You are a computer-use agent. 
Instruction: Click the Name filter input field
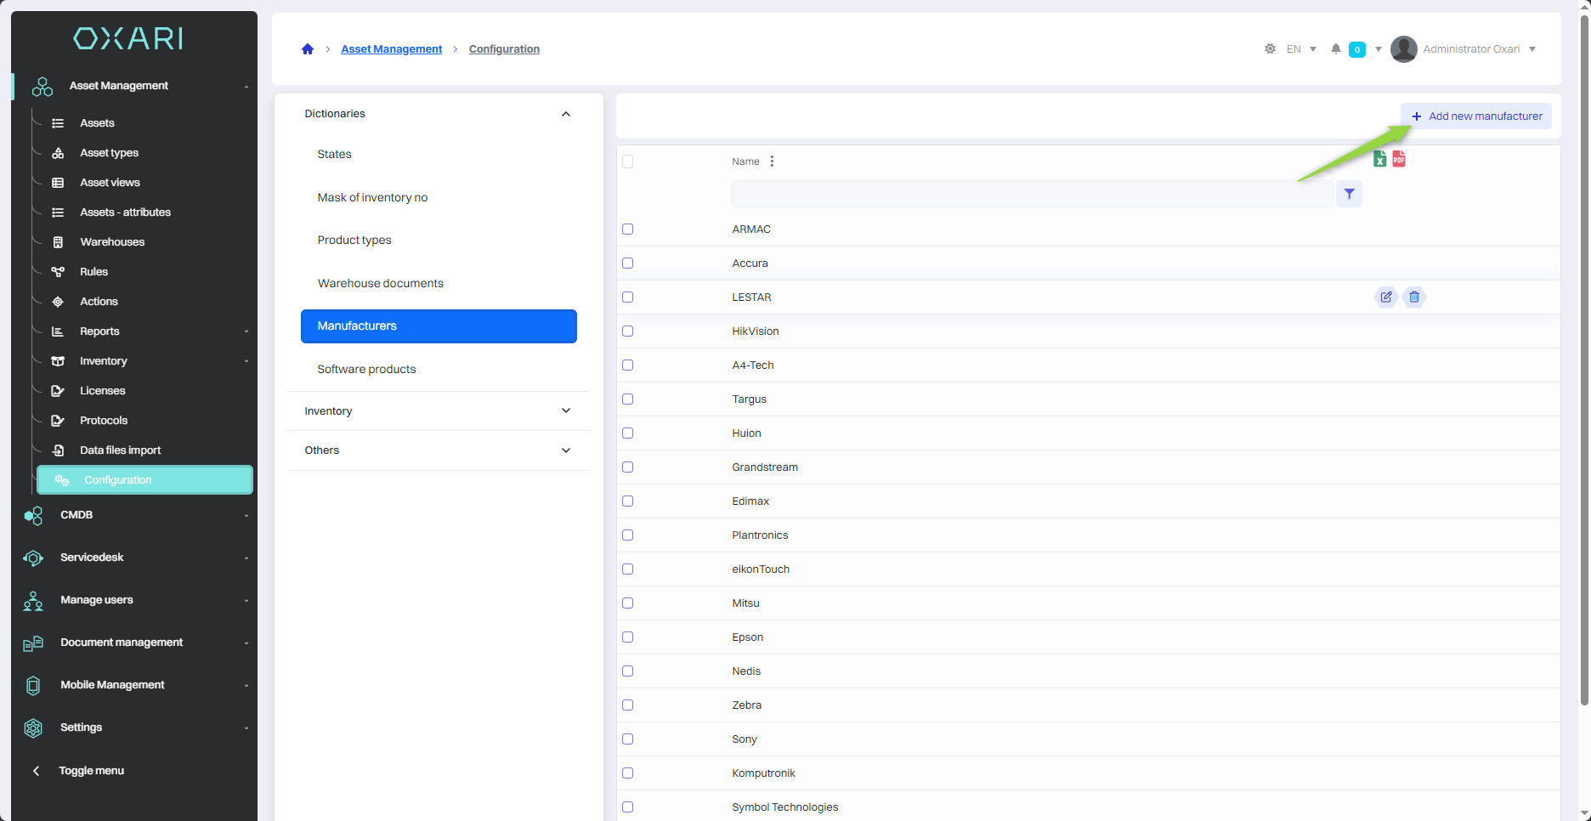(1031, 194)
